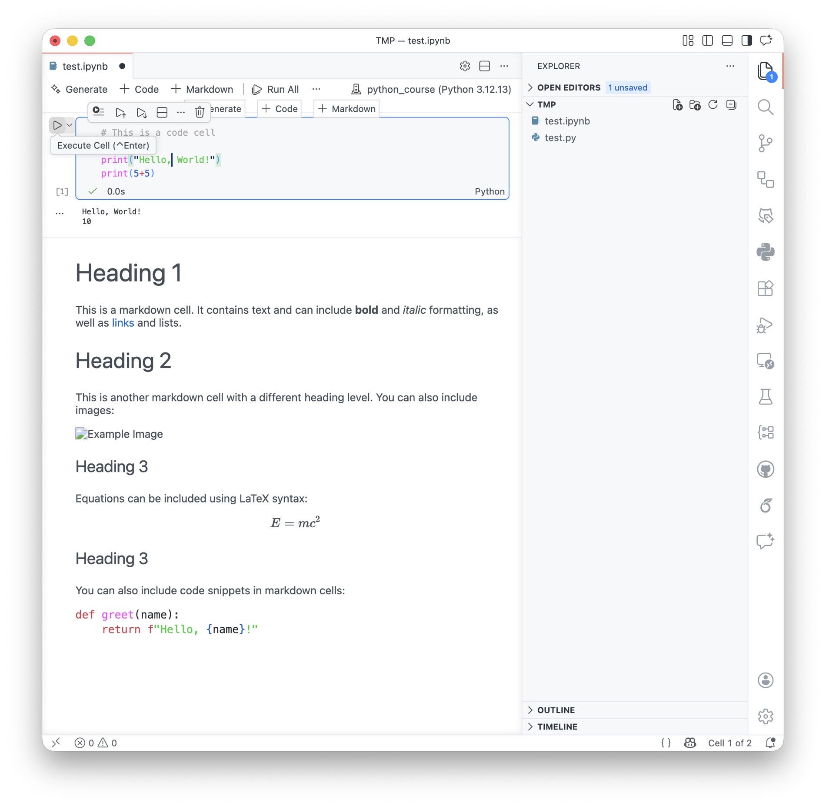Toggle the secondary side bar layout button
This screenshot has height=807, width=826.
click(x=746, y=40)
